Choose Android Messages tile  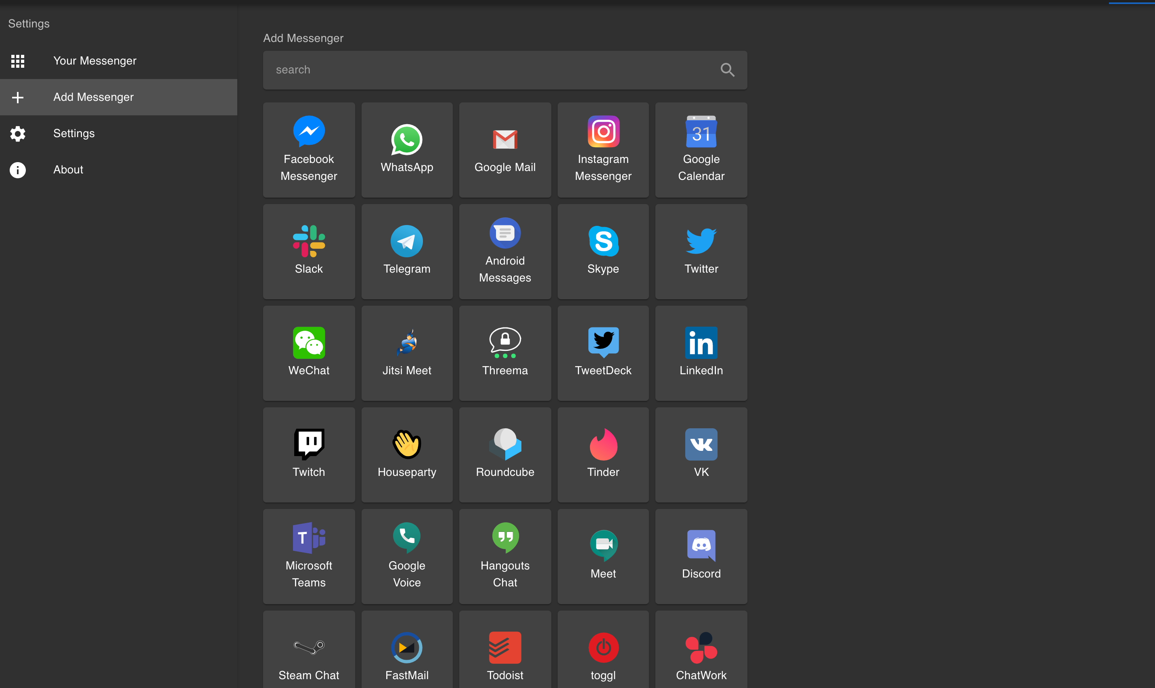(505, 252)
